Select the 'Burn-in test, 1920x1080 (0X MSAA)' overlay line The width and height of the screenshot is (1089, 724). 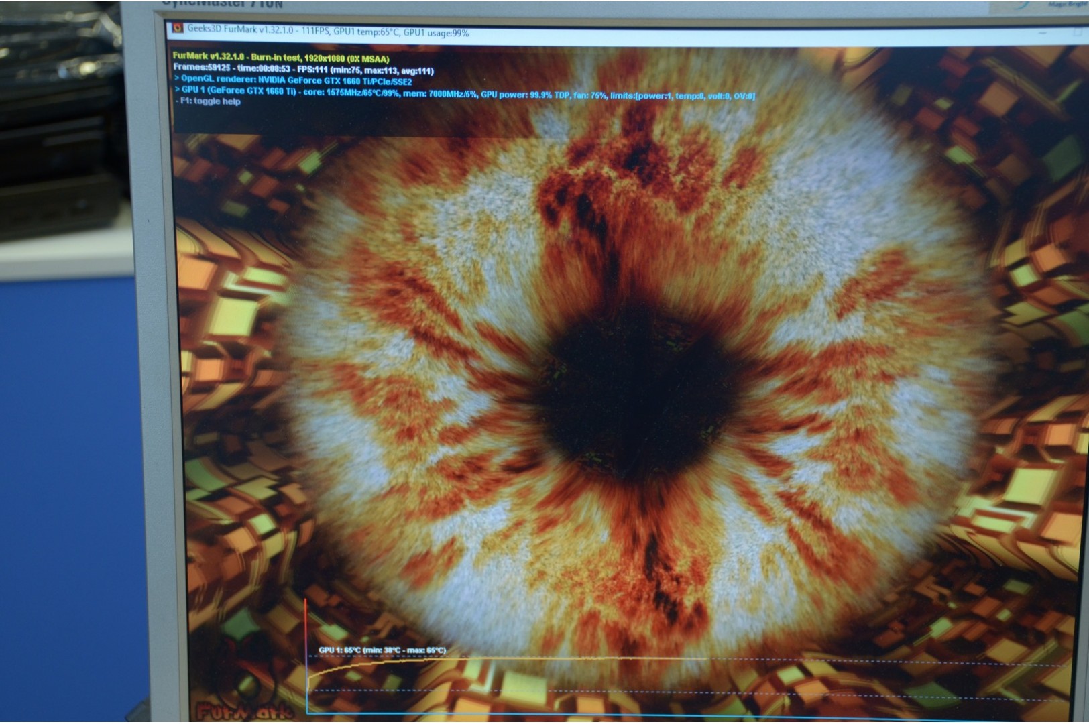(x=281, y=58)
